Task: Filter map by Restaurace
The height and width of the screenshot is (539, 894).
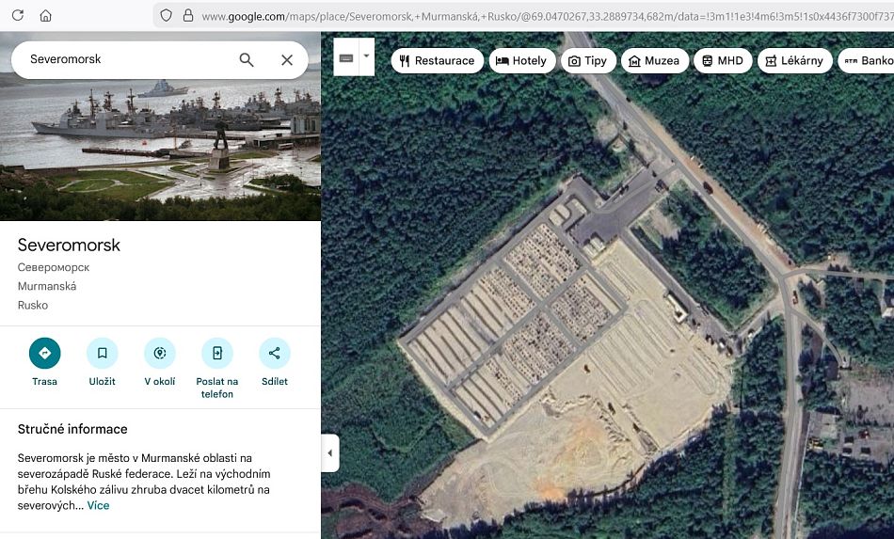Action: 437,61
